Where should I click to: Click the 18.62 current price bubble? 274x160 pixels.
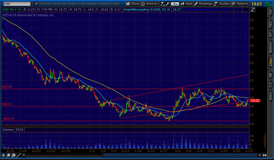point(255,101)
